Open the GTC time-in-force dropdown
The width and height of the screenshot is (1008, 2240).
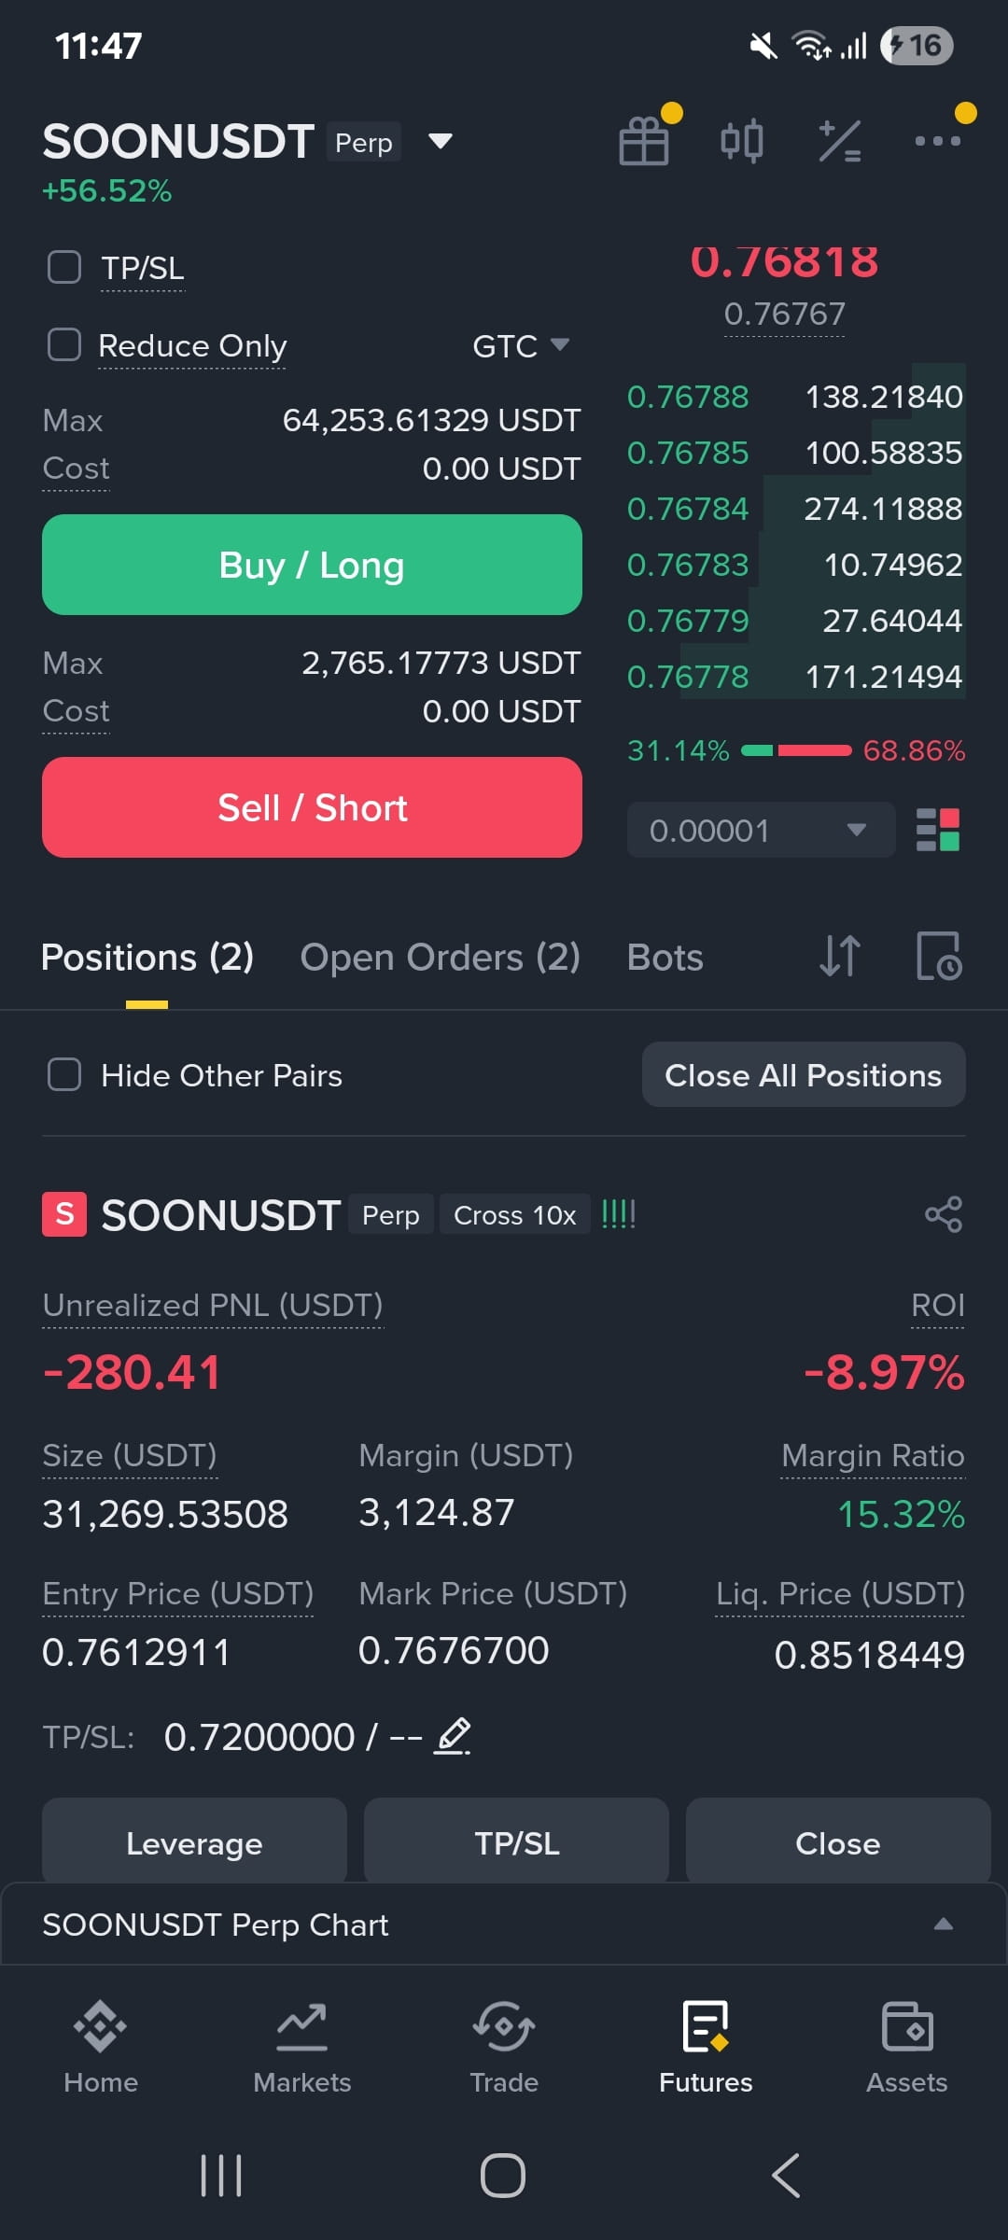click(x=521, y=346)
